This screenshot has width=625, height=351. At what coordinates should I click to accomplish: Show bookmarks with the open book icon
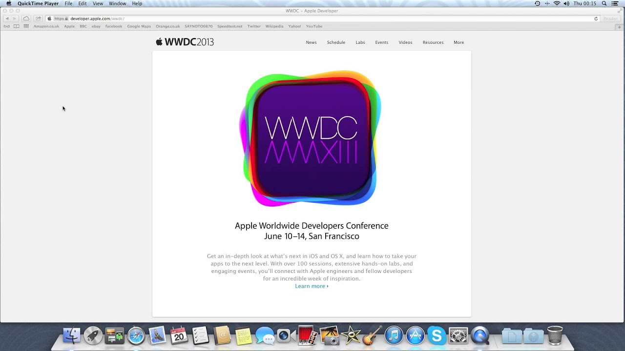(16, 26)
